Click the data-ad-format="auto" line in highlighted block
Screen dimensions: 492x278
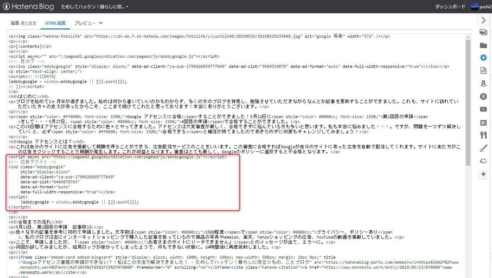pyautogui.click(x=45, y=186)
